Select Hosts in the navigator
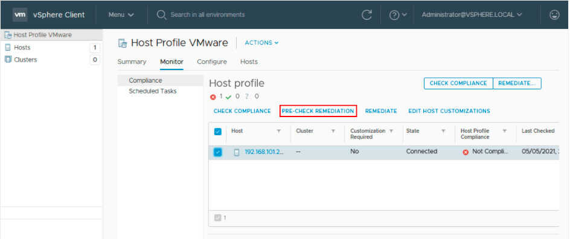570x239 pixels. (22, 48)
